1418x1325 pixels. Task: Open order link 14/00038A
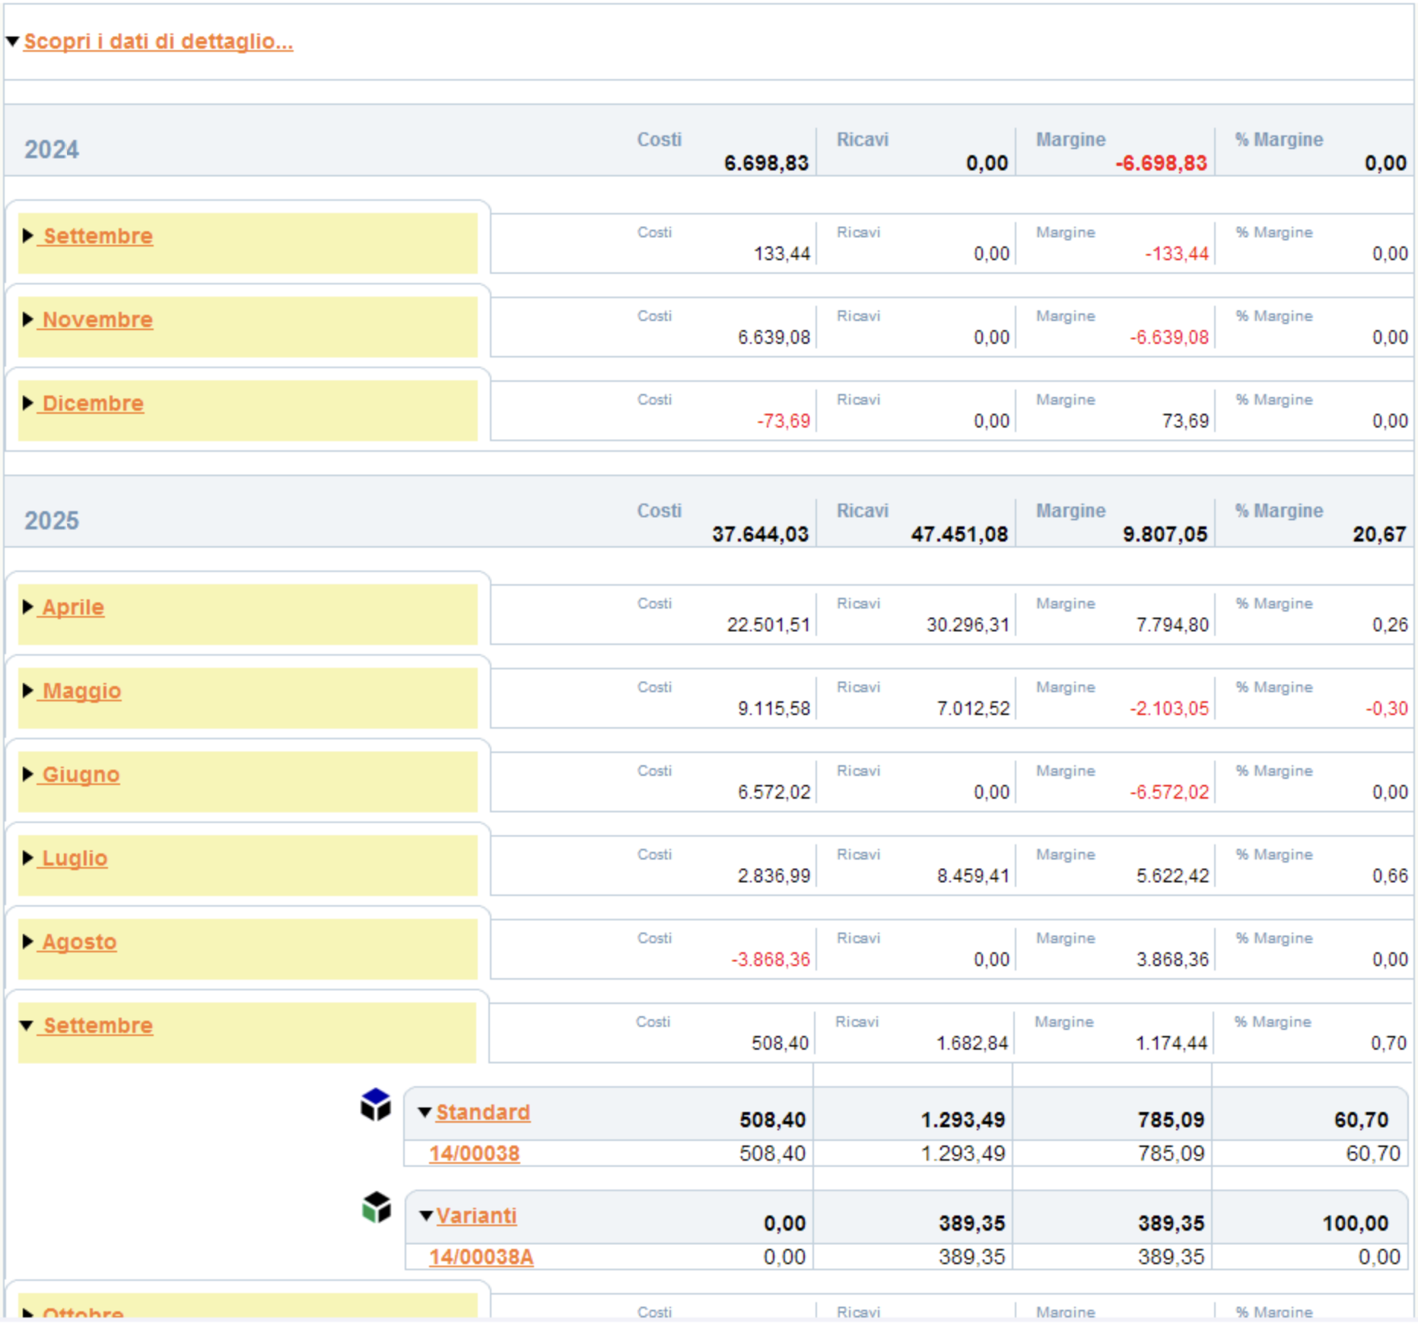click(x=481, y=1257)
